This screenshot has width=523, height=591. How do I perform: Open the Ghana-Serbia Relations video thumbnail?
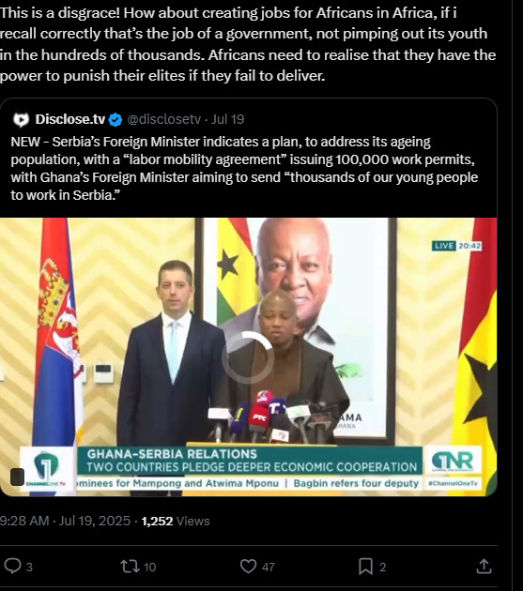248,356
